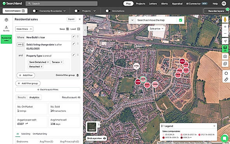Collapse filters with Hide filters button
This screenshot has width=230, height=144.
pos(24,29)
